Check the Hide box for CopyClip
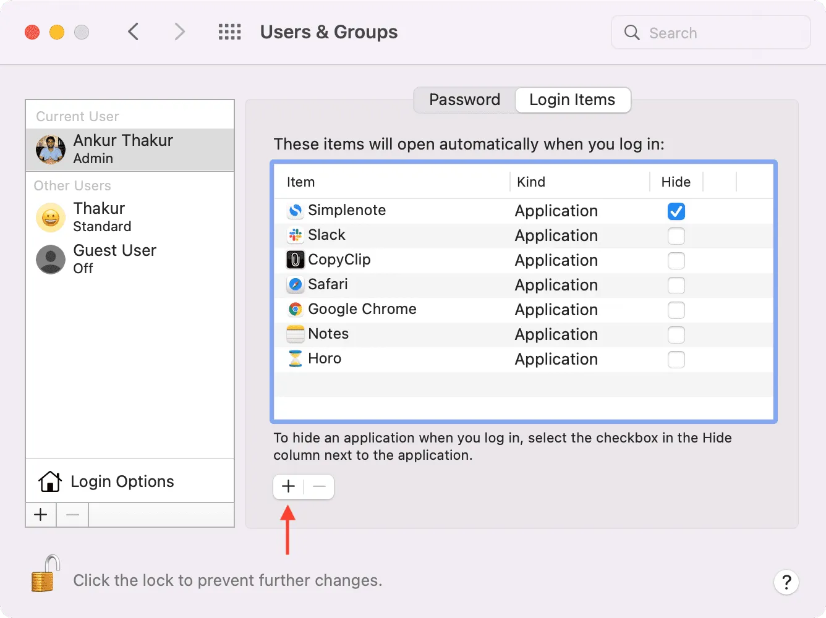 (x=676, y=261)
